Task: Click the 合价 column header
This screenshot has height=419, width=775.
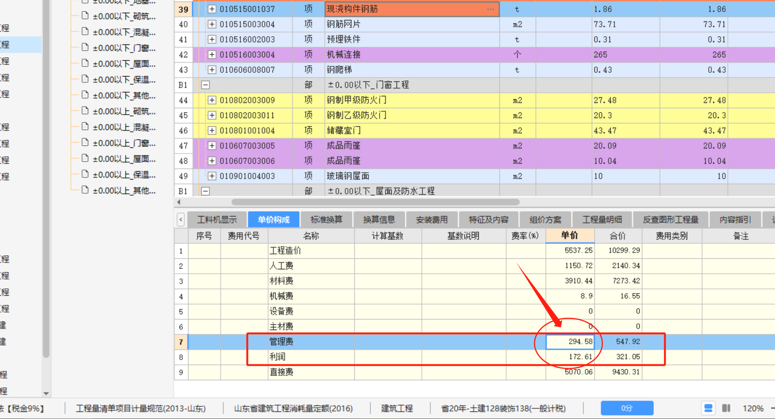Action: pos(618,236)
